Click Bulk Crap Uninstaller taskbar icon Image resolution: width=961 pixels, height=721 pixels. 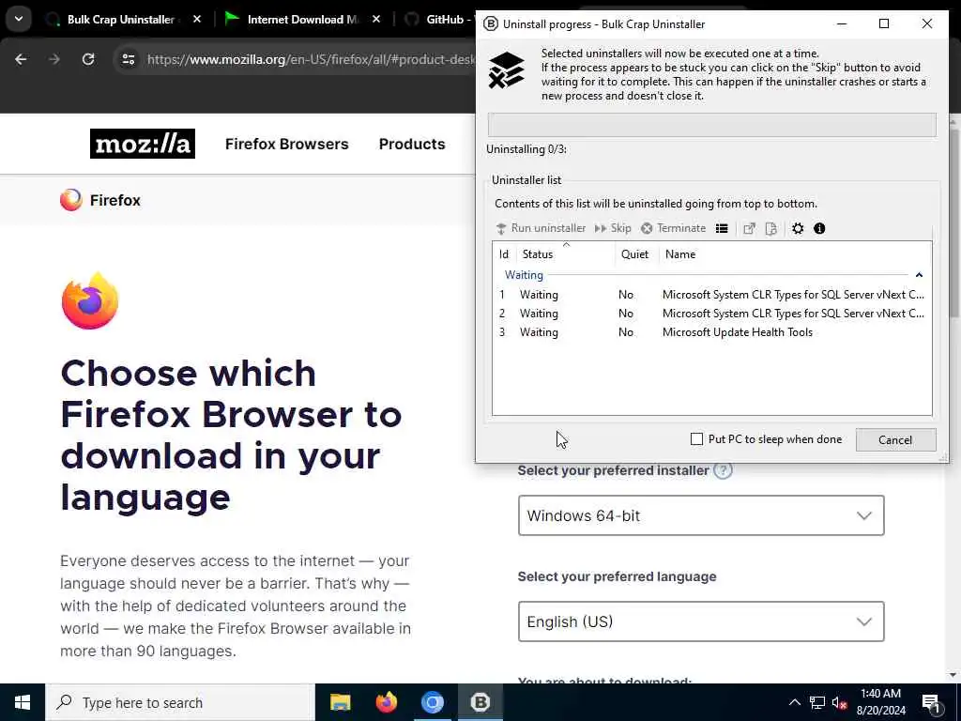tap(480, 702)
